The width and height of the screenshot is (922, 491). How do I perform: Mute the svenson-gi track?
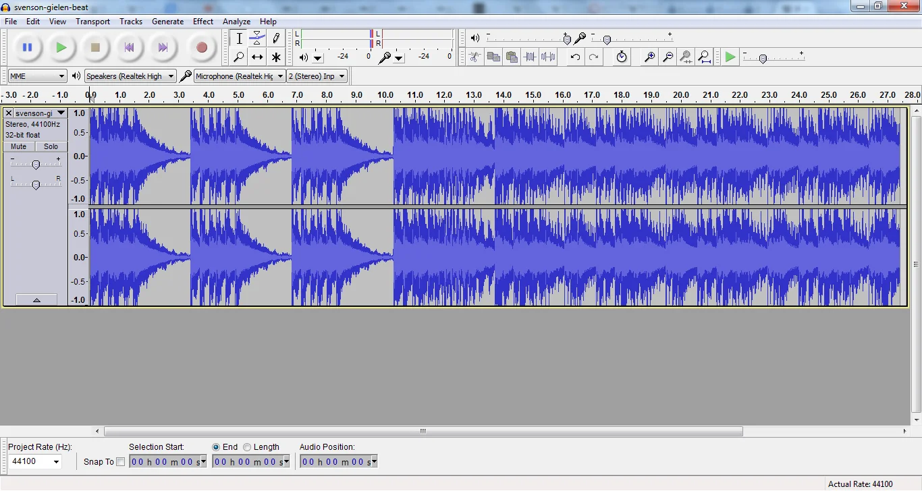pyautogui.click(x=18, y=146)
